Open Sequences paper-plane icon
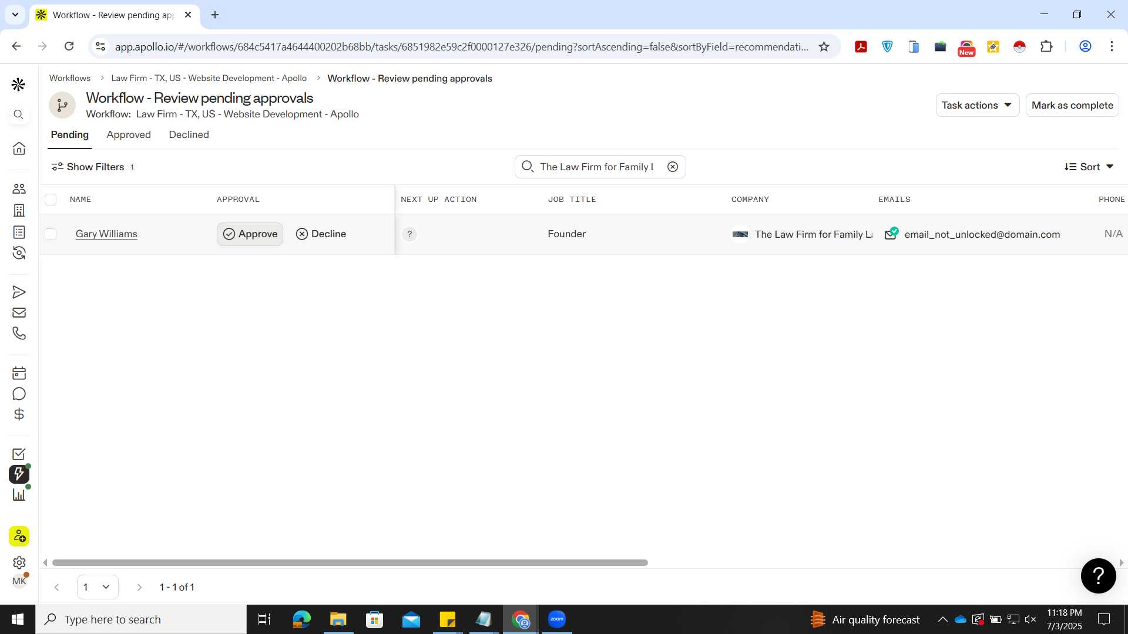The height and width of the screenshot is (634, 1128). pyautogui.click(x=19, y=292)
